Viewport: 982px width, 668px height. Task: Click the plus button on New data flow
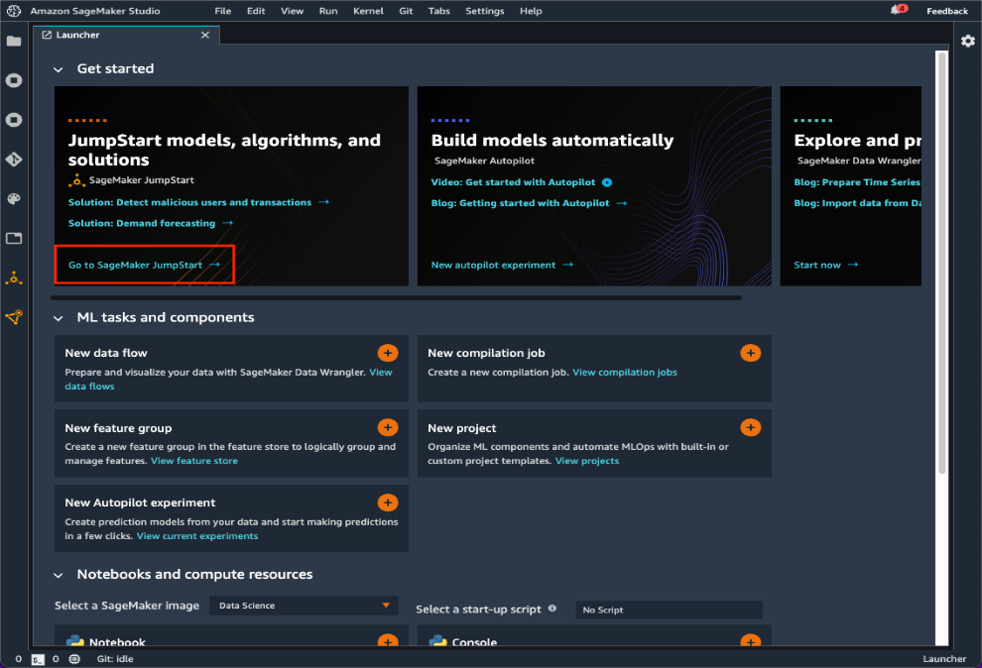(388, 353)
